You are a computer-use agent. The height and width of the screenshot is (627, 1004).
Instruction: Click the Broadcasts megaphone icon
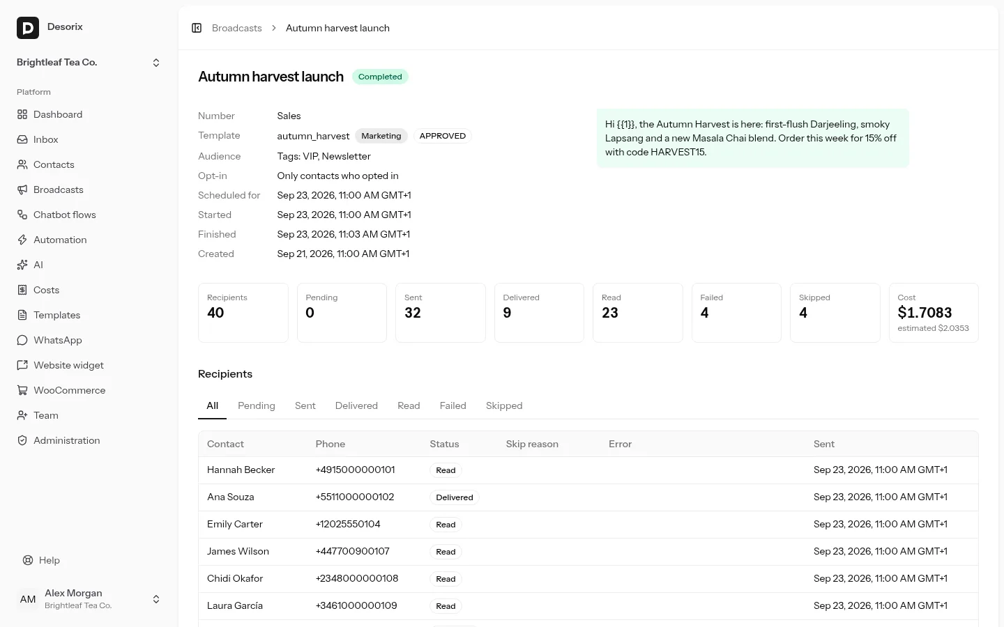click(x=22, y=189)
